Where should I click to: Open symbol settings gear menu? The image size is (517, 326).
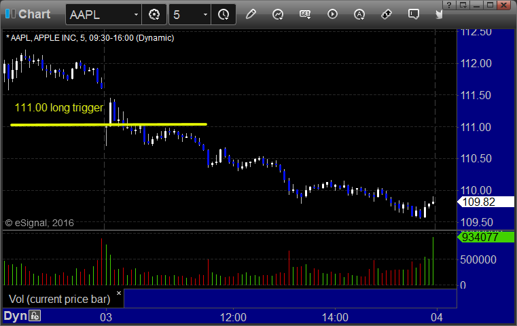tap(154, 14)
